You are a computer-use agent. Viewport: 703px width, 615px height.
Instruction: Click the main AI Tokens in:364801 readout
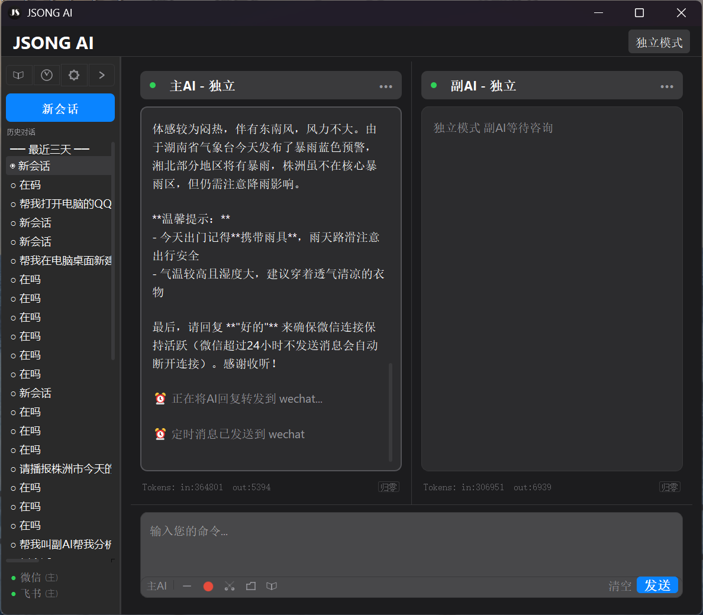click(207, 487)
